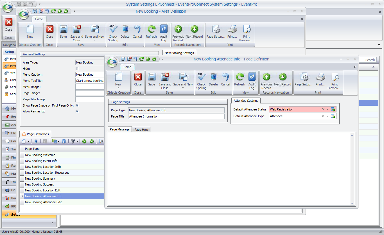384x235 pixels.
Task: Open Print Preview in Page Definition ribbon
Action: [335, 81]
